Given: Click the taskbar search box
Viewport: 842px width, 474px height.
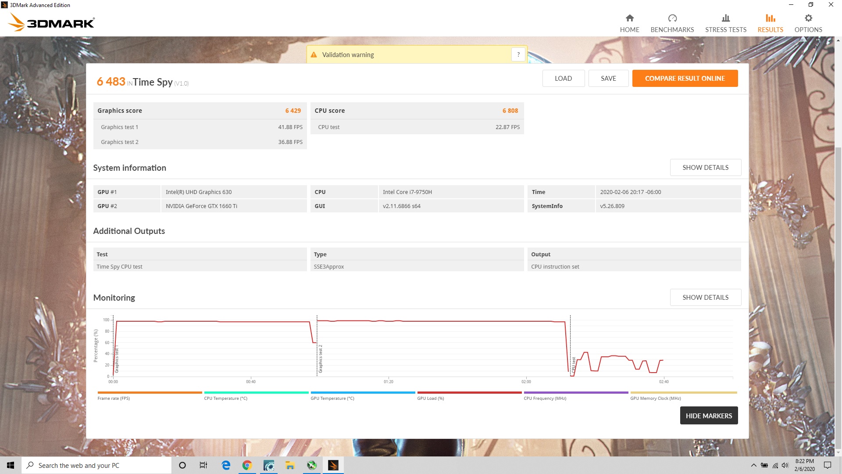Looking at the screenshot, I should (x=96, y=465).
